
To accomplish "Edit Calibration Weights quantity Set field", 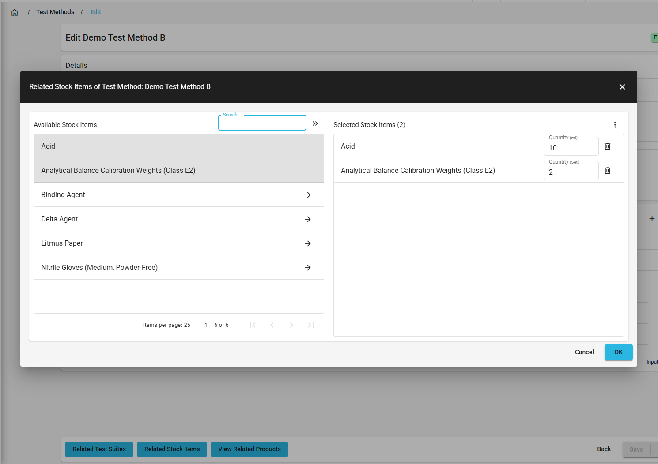I will (x=571, y=172).
